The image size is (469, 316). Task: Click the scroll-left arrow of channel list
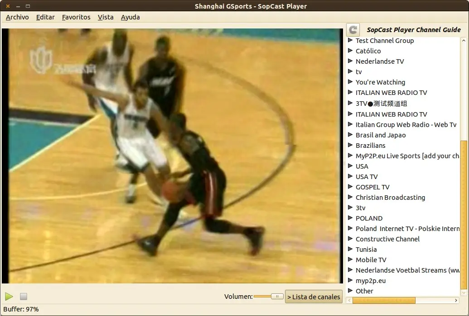(349, 300)
